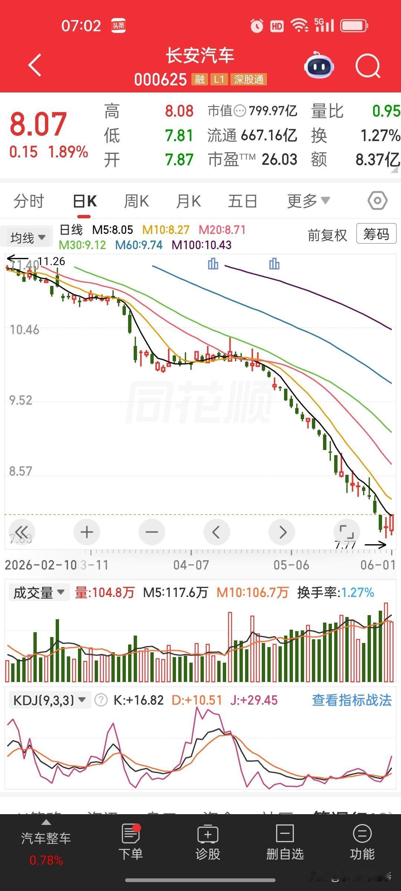This screenshot has height=891, width=401.
Task: Tap 融 margin trading badge
Action: coord(200,79)
